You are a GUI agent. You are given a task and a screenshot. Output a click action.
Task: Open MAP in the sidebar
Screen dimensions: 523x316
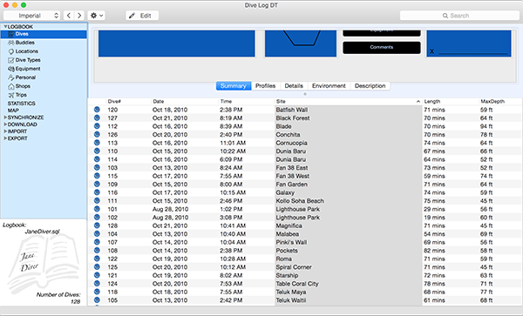tap(13, 111)
